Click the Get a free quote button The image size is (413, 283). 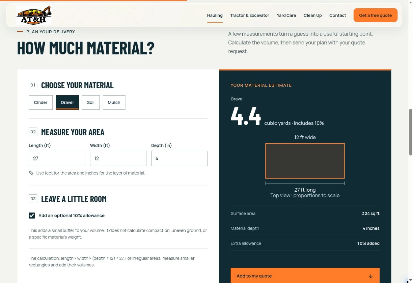[x=375, y=15]
